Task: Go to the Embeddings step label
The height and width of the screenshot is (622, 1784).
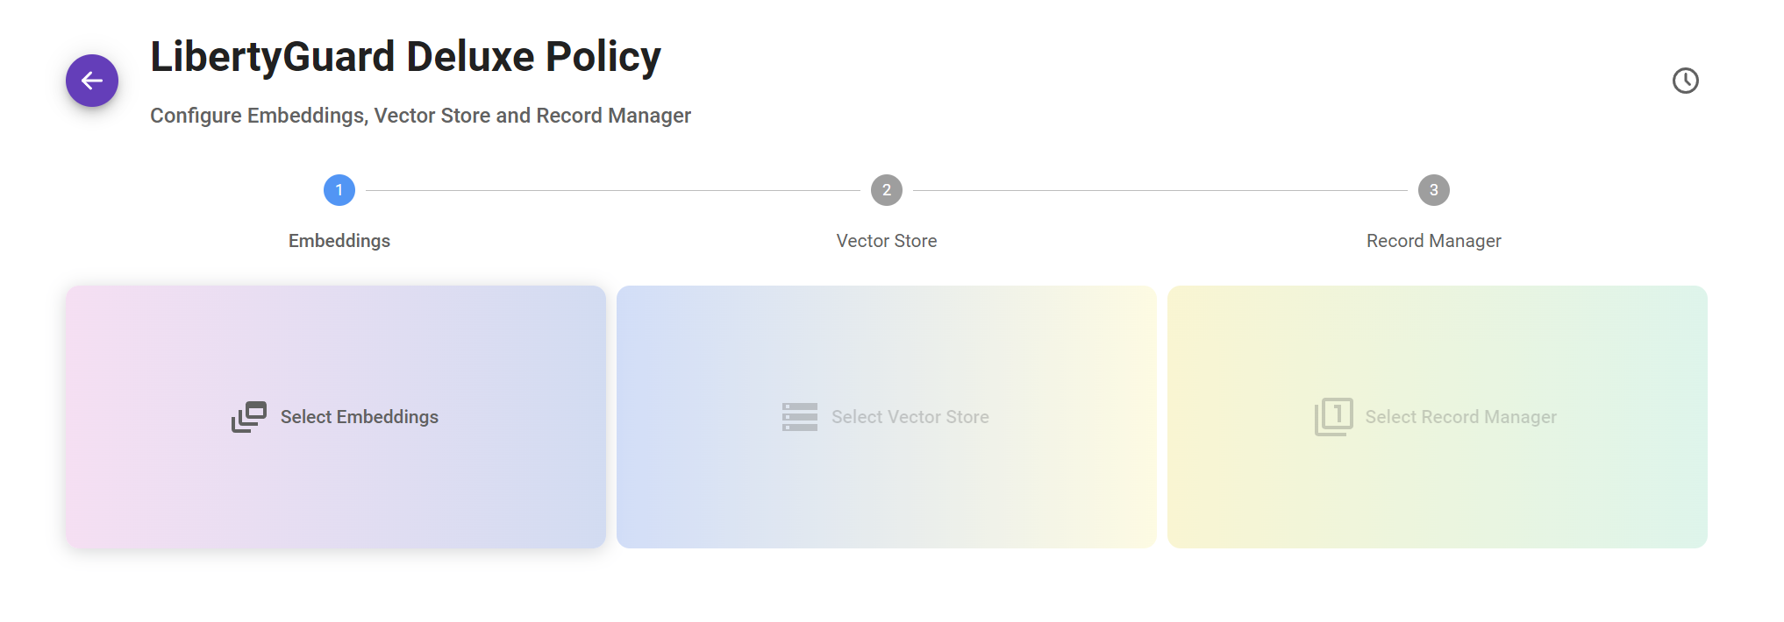Action: coord(339,241)
